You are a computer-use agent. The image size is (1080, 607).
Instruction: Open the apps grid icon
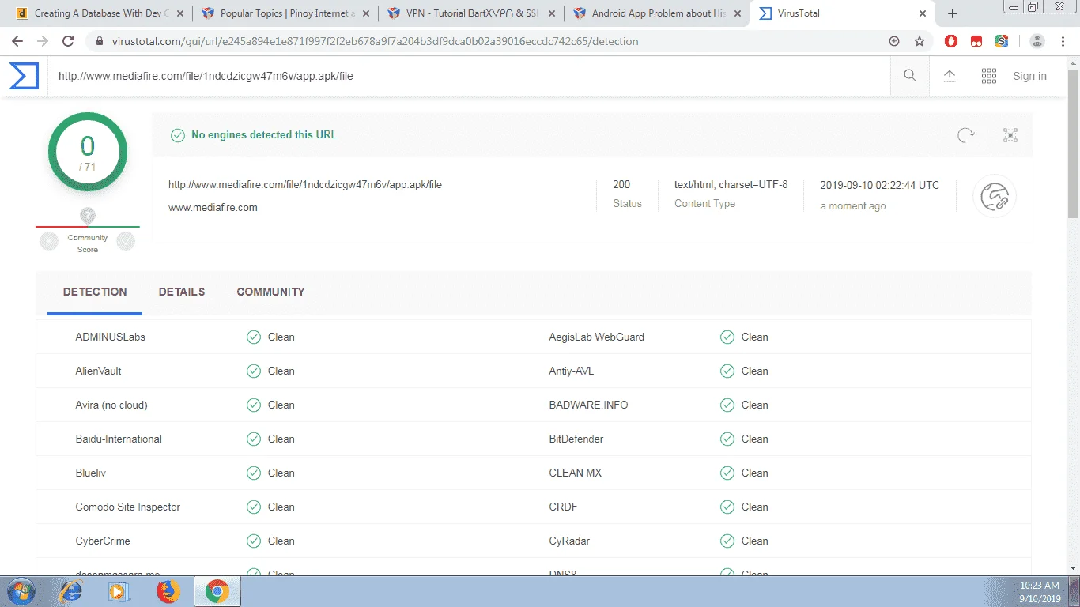989,76
